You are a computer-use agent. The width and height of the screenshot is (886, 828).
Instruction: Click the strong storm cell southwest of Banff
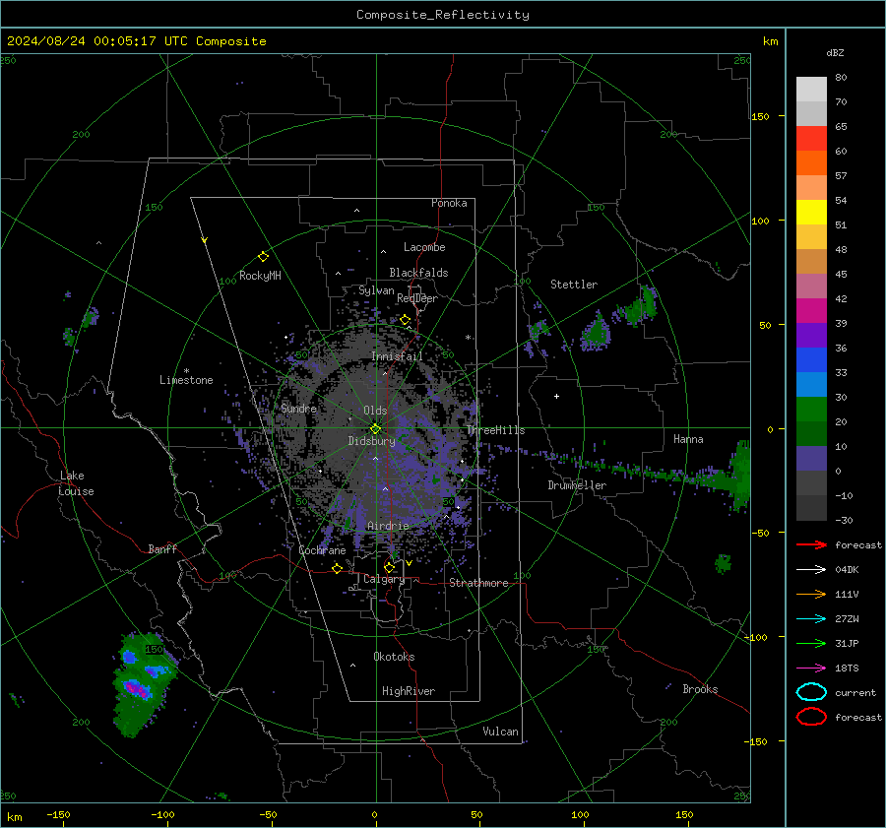coord(142,684)
